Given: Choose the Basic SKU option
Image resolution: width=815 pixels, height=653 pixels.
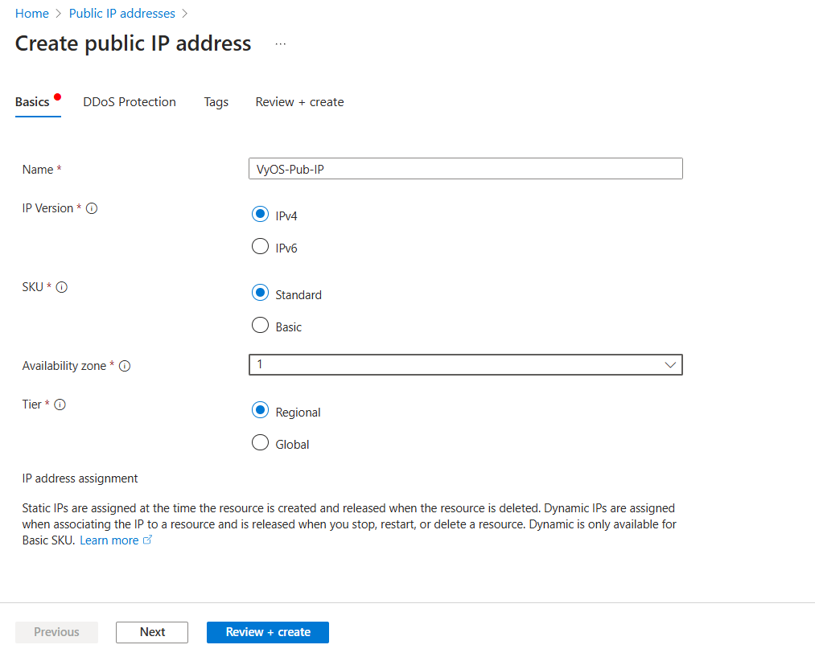Looking at the screenshot, I should (x=260, y=326).
